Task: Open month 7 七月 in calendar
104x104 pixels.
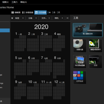Action: pos(46,66)
